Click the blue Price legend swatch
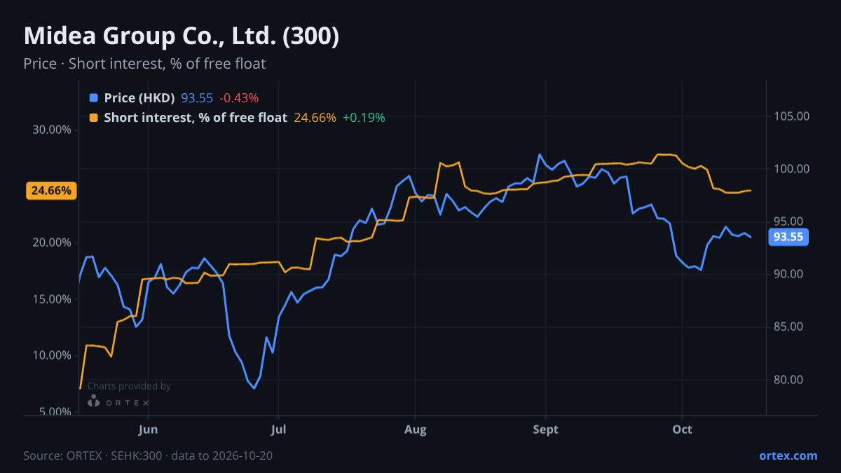This screenshot has width=841, height=473. 94,98
